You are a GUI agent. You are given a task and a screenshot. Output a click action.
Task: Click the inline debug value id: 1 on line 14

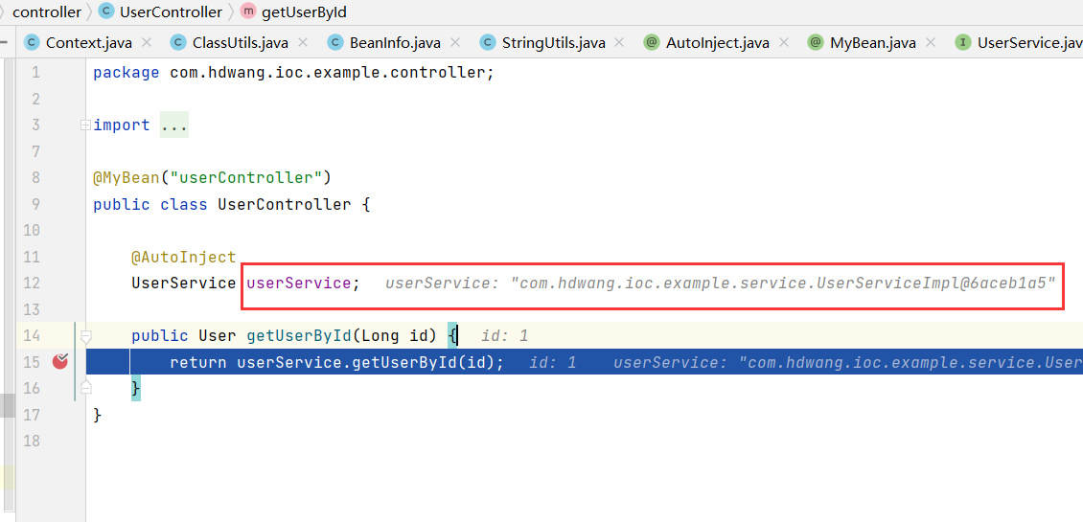(x=505, y=336)
